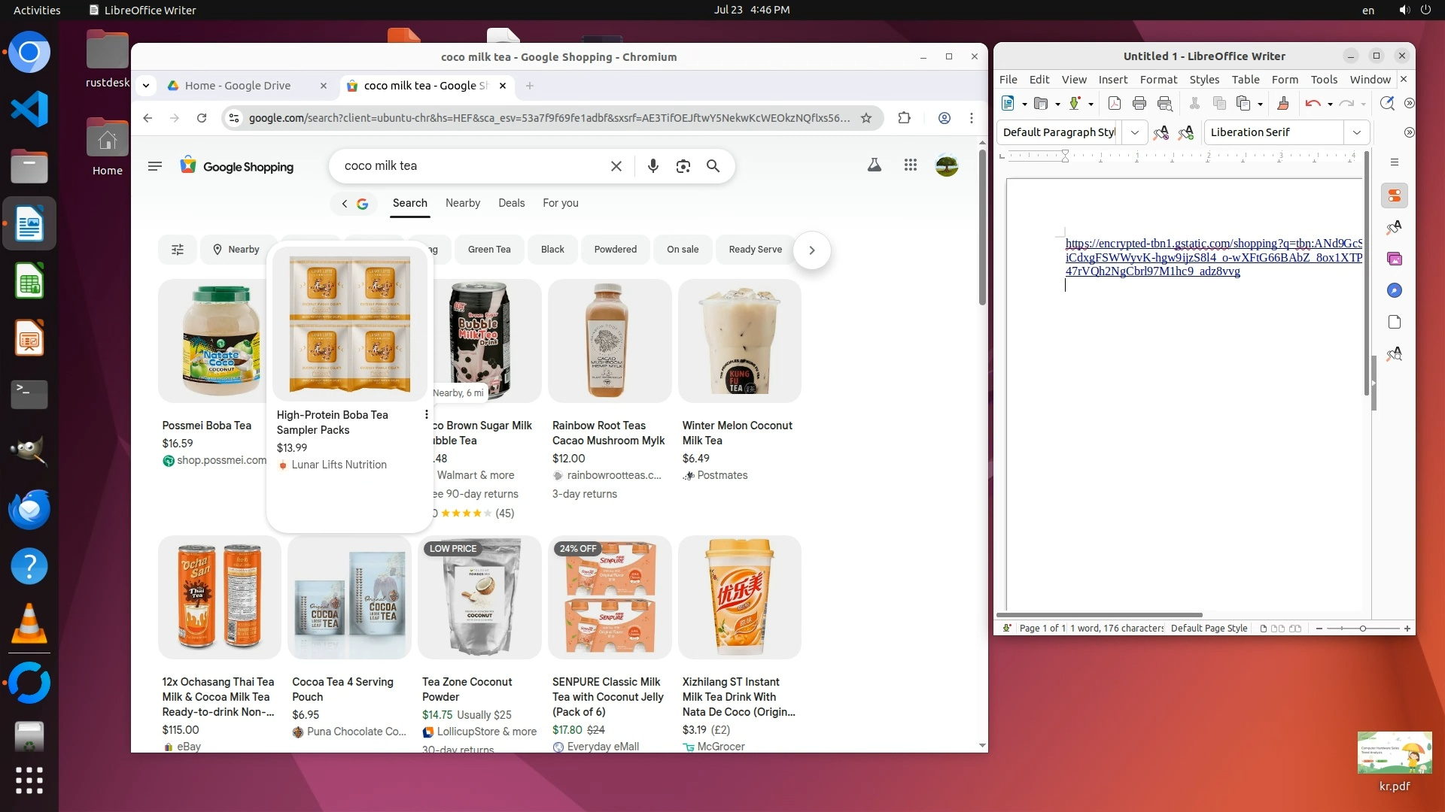Screen dimensions: 1445x812
Task: Switch to the Deals tab
Action: pyautogui.click(x=511, y=203)
